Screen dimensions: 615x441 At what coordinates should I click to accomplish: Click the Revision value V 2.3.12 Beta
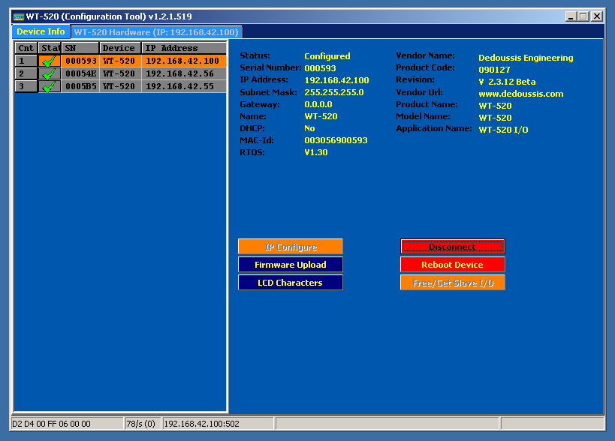[x=507, y=82]
